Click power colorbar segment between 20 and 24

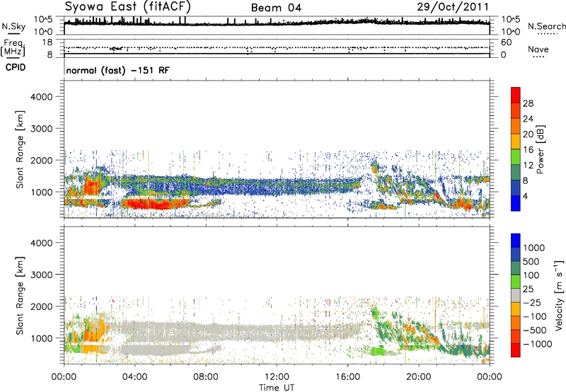516,127
